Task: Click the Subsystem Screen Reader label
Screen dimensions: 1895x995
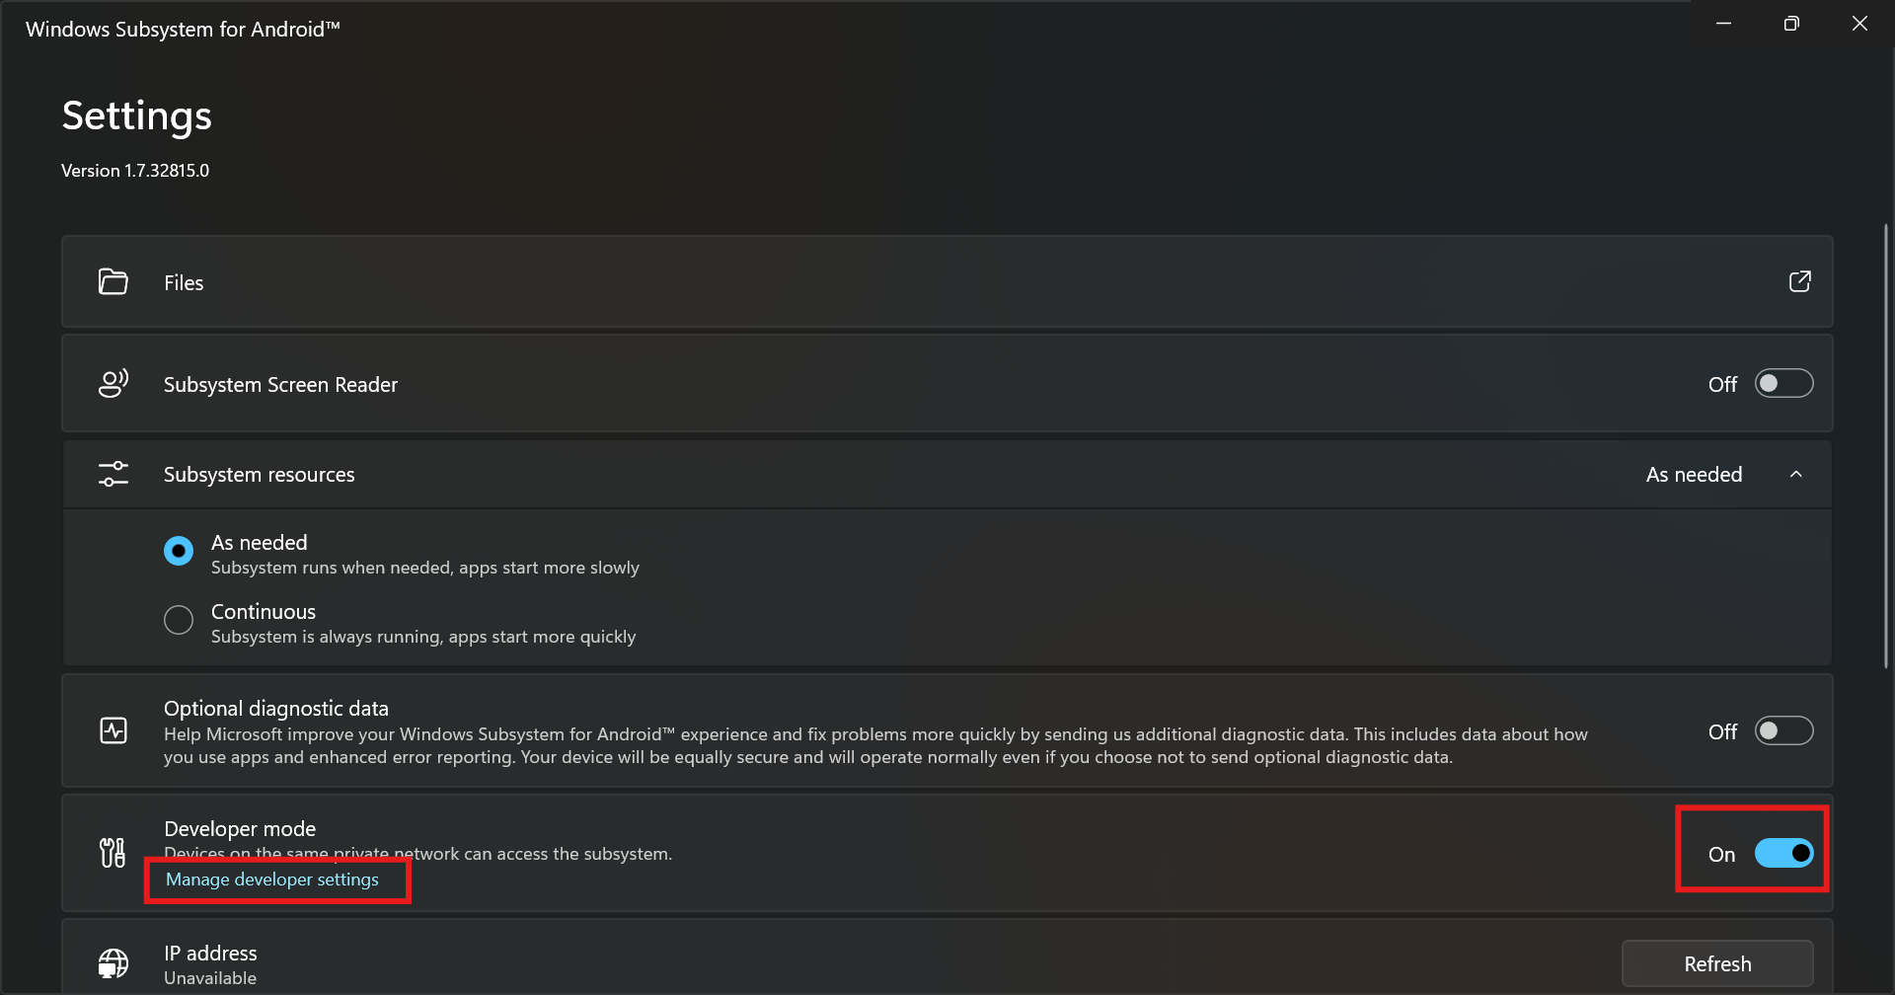Action: click(x=280, y=385)
